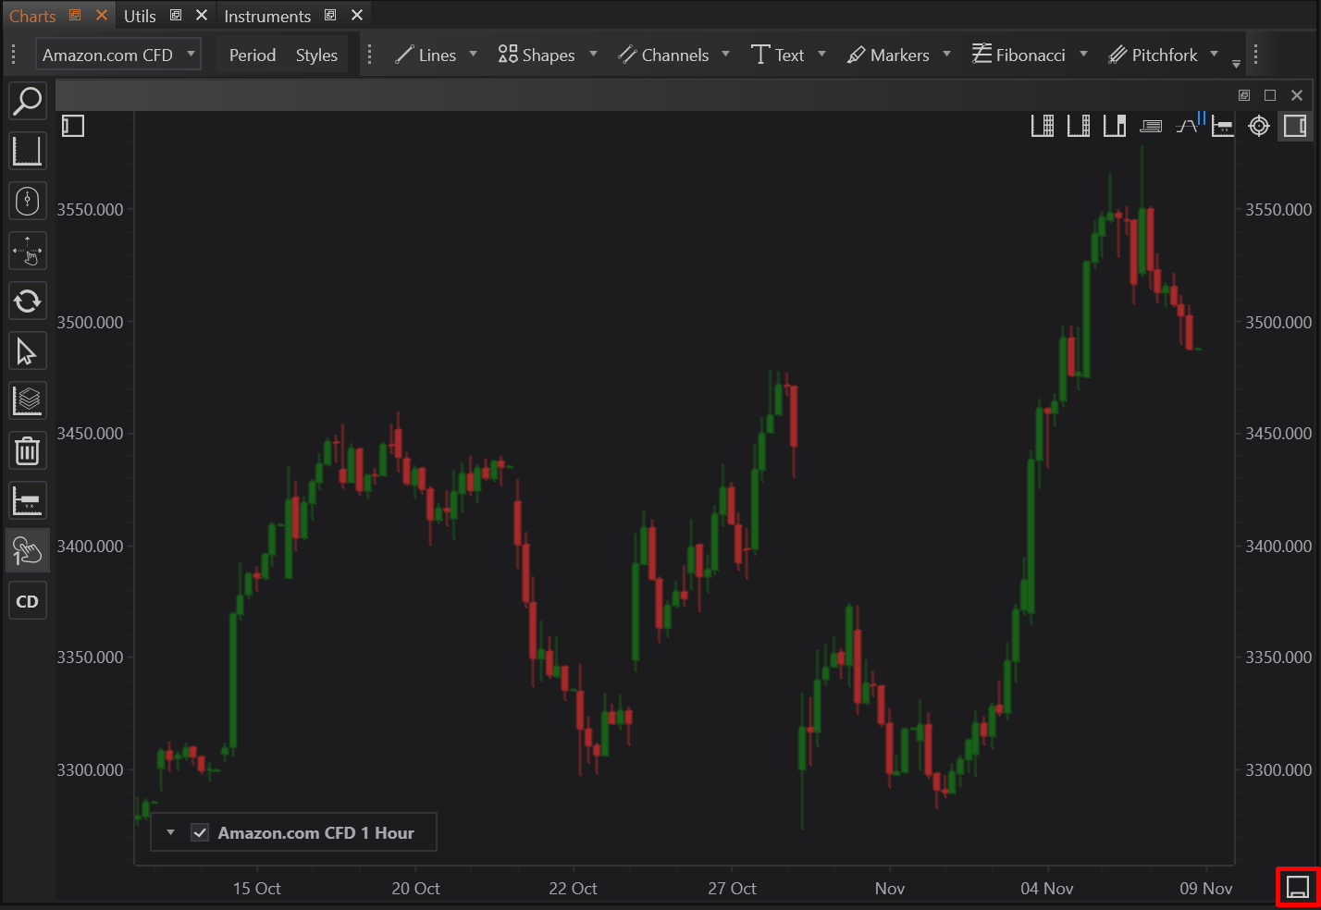Toggle the right side panel button
1321x910 pixels.
click(1295, 126)
